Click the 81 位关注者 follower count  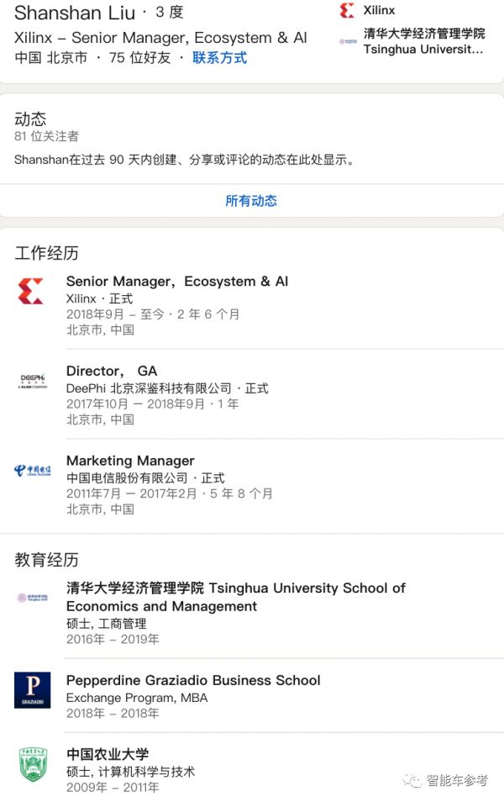(x=46, y=136)
